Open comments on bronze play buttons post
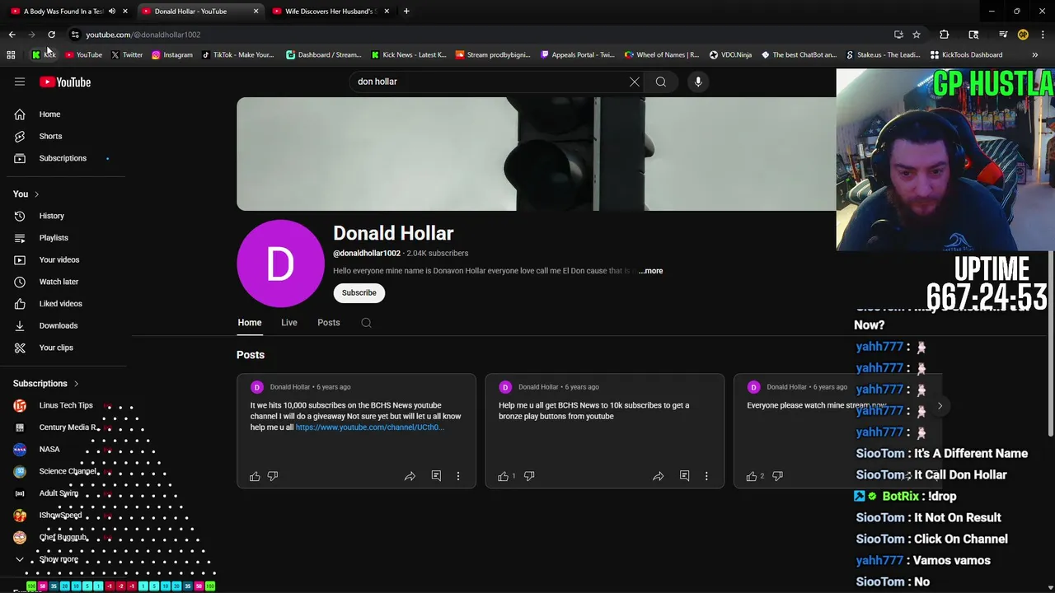 tap(684, 476)
